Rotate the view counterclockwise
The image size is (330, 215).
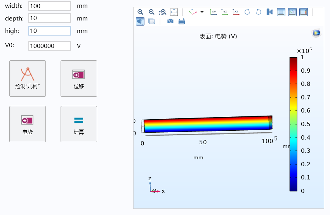[258, 12]
